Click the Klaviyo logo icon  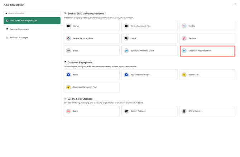click(x=68, y=26)
